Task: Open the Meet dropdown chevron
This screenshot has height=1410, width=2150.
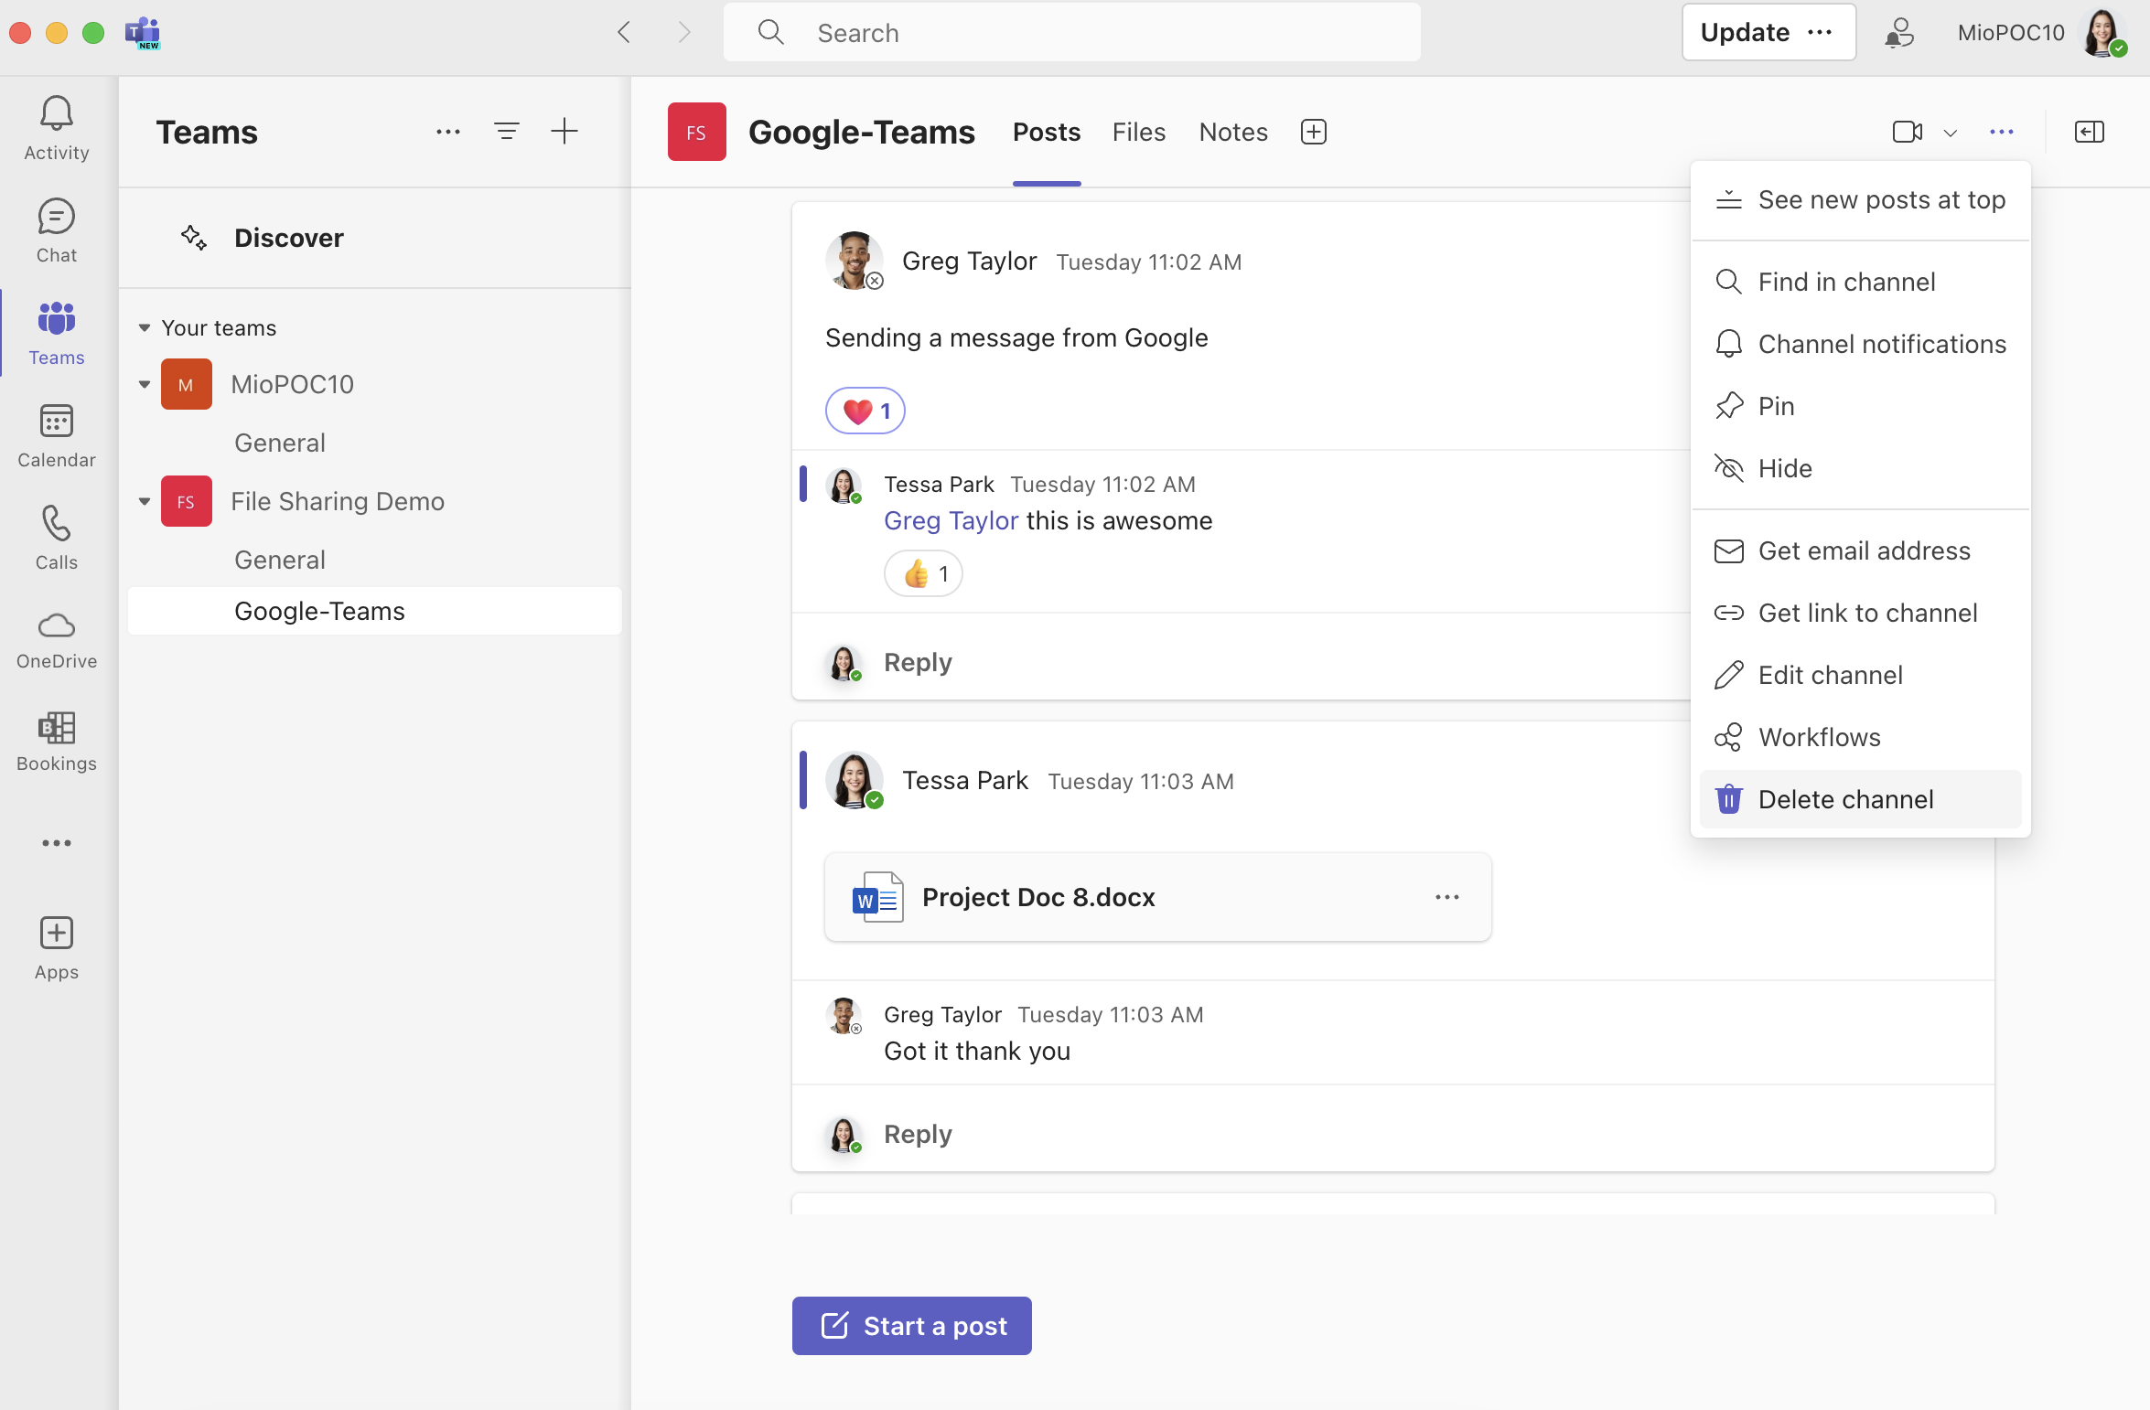Action: (x=1951, y=133)
